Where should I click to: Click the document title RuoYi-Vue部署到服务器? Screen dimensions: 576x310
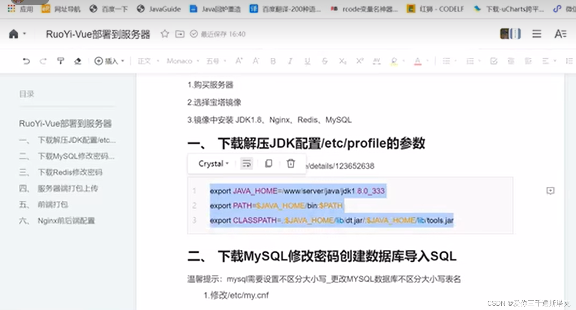click(x=98, y=34)
